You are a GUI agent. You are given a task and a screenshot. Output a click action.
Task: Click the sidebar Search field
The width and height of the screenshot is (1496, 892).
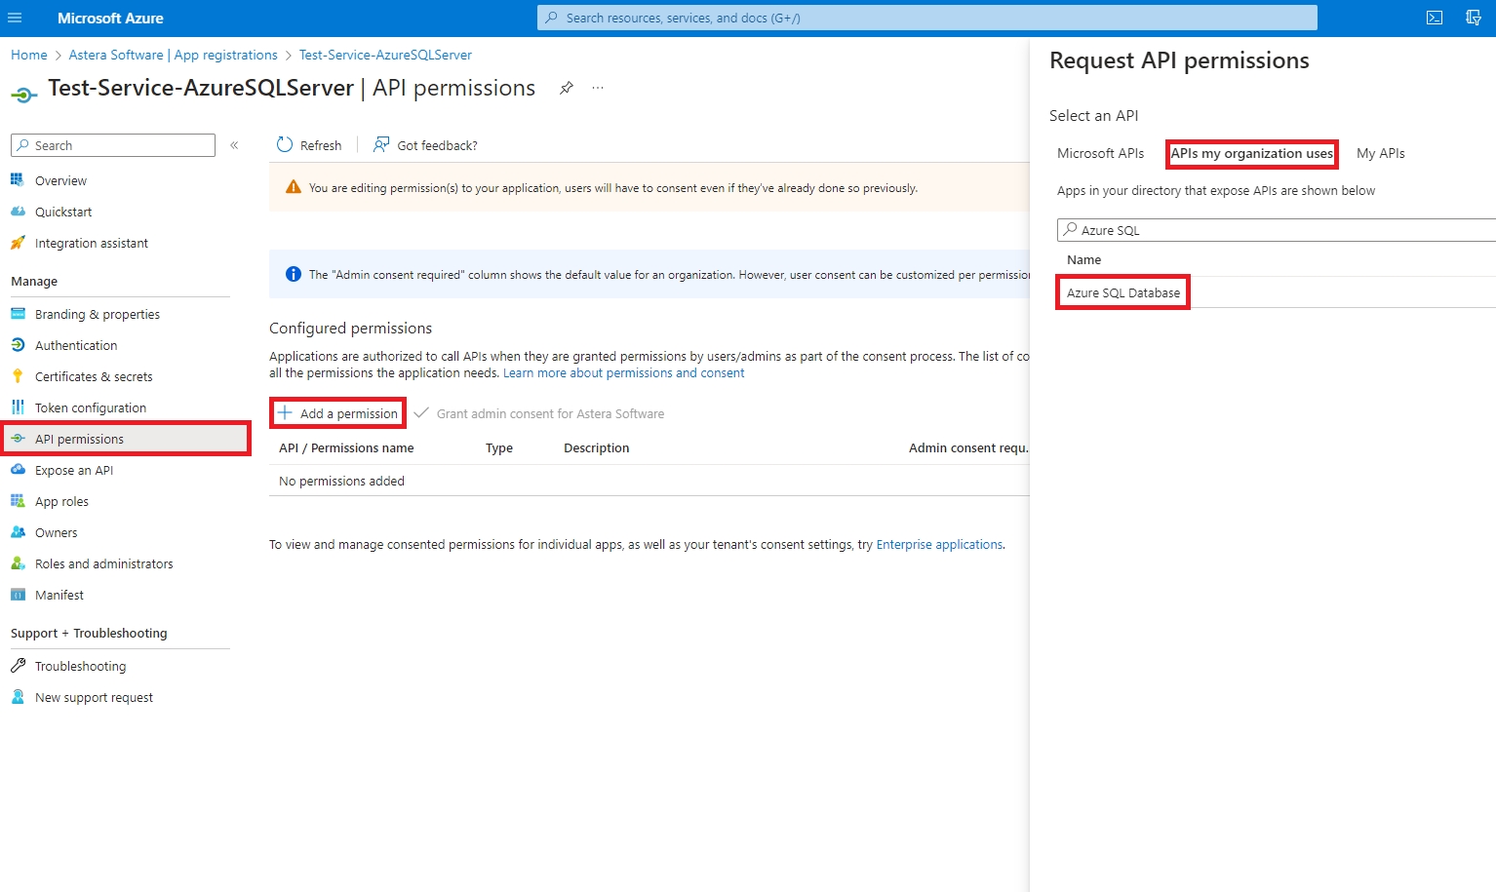click(x=113, y=145)
